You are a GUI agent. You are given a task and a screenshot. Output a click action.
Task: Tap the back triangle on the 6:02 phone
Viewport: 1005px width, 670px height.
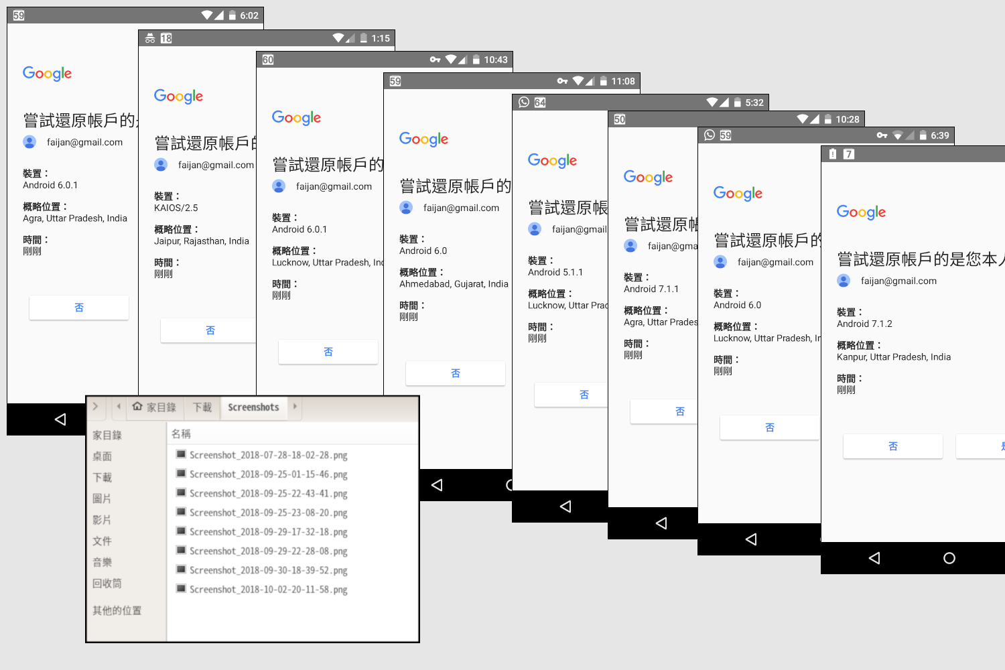click(x=60, y=419)
